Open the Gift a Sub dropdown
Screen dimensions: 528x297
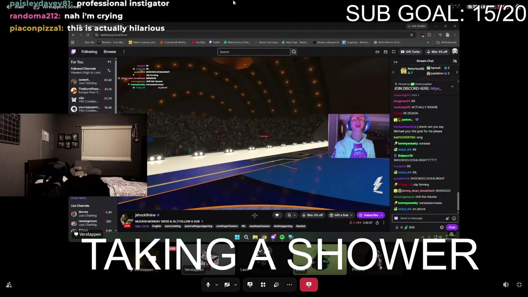click(341, 215)
